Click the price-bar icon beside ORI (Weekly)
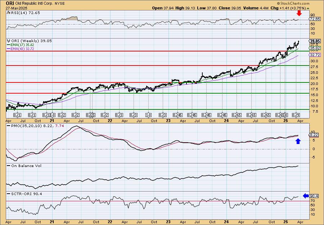Screen dimensions: 324x225 [8, 41]
